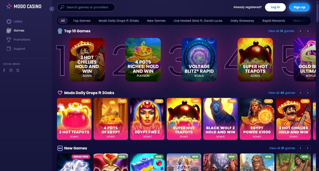
Task: Show next Top 10 Games arrow
Action: (308, 31)
